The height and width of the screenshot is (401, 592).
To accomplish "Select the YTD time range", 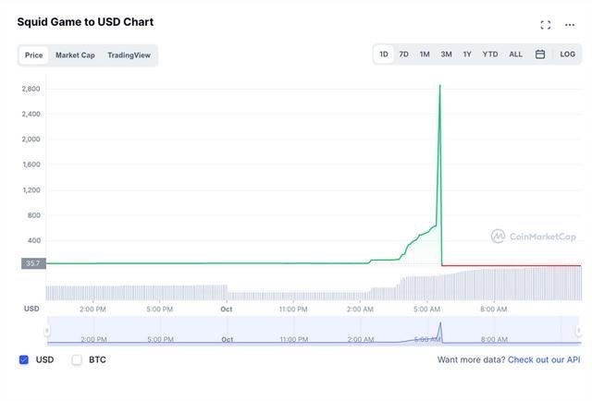I will coord(490,55).
